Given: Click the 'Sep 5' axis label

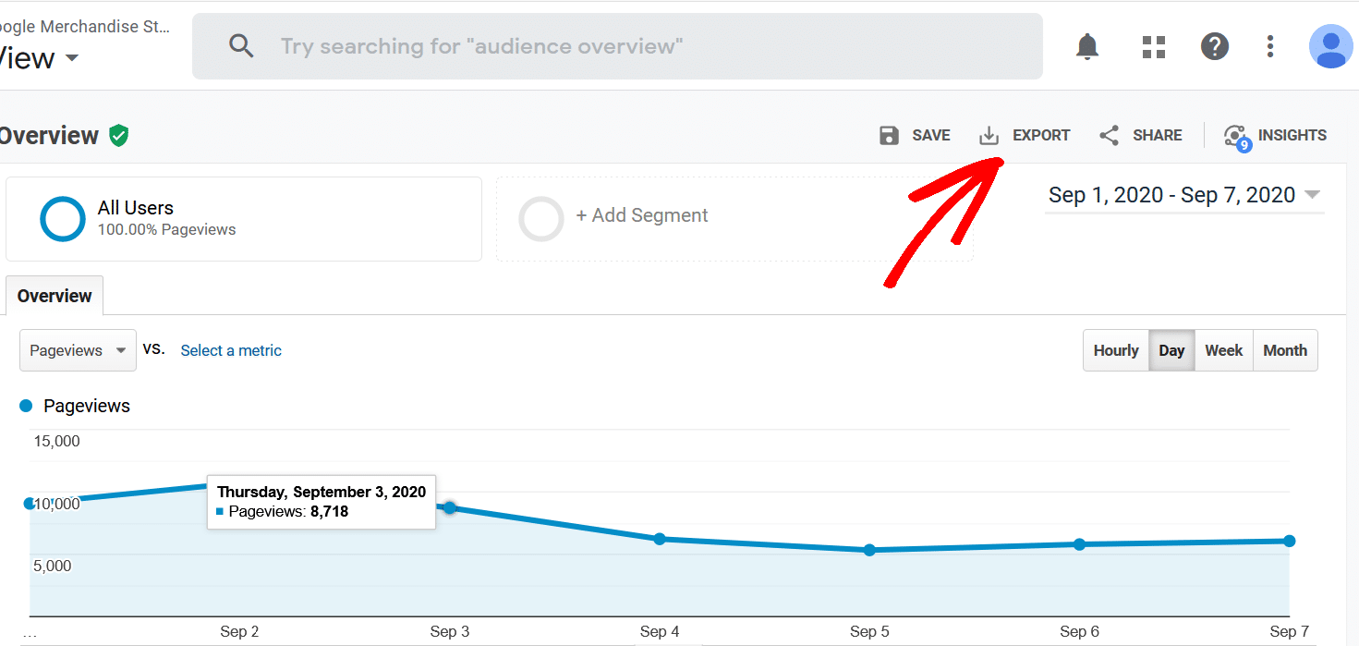Looking at the screenshot, I should [869, 631].
